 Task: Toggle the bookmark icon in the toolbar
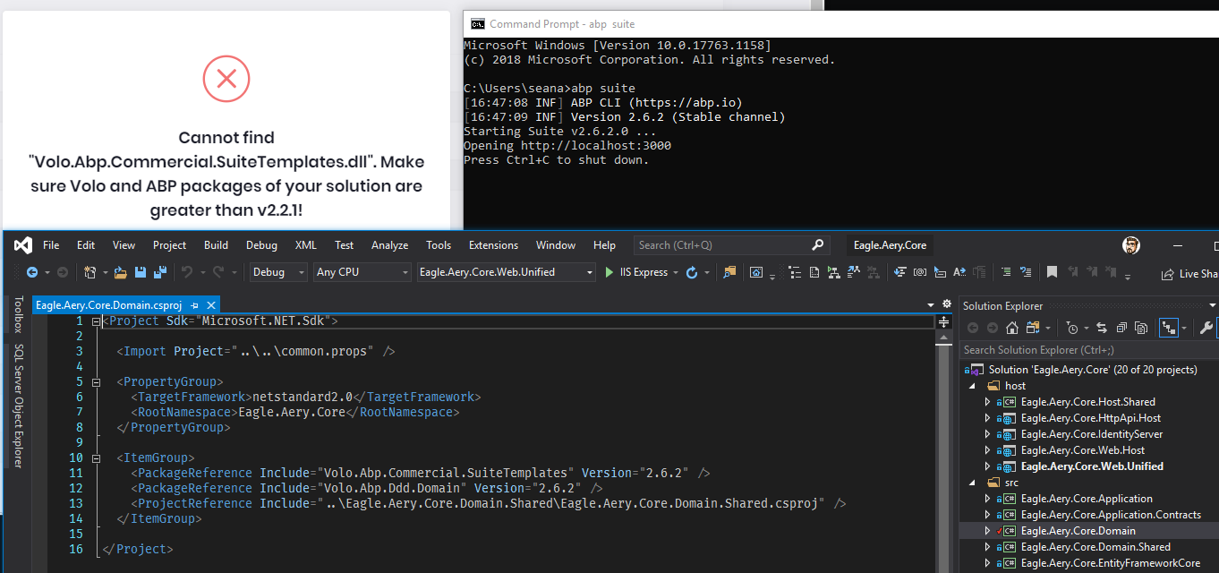1053,272
